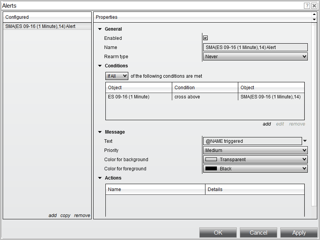Click 'remove' below the conditions table
This screenshot has width=320, height=240.
click(297, 124)
